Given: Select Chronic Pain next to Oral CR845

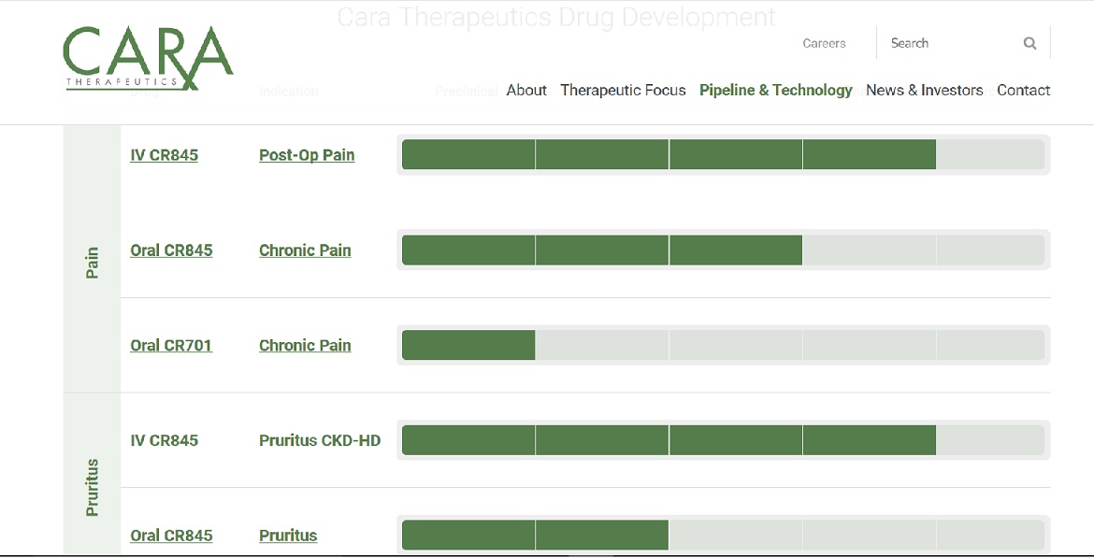Looking at the screenshot, I should (305, 250).
